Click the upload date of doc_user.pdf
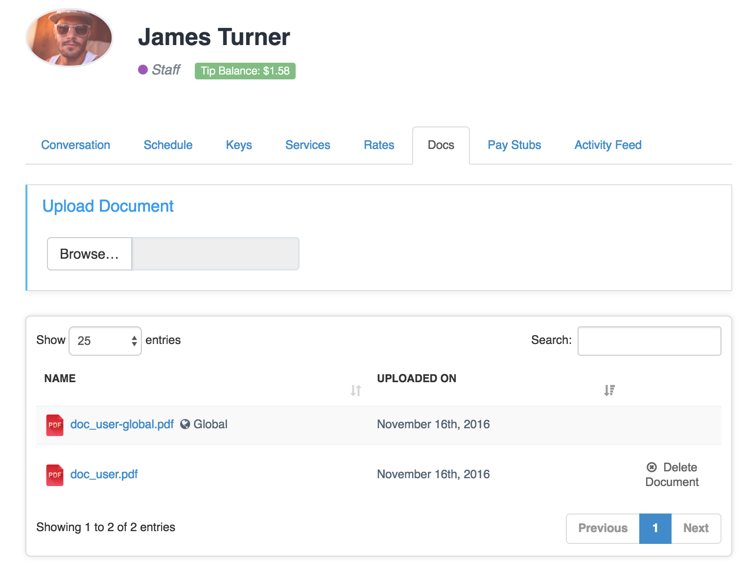Screen dimensions: 744x587 click(433, 474)
